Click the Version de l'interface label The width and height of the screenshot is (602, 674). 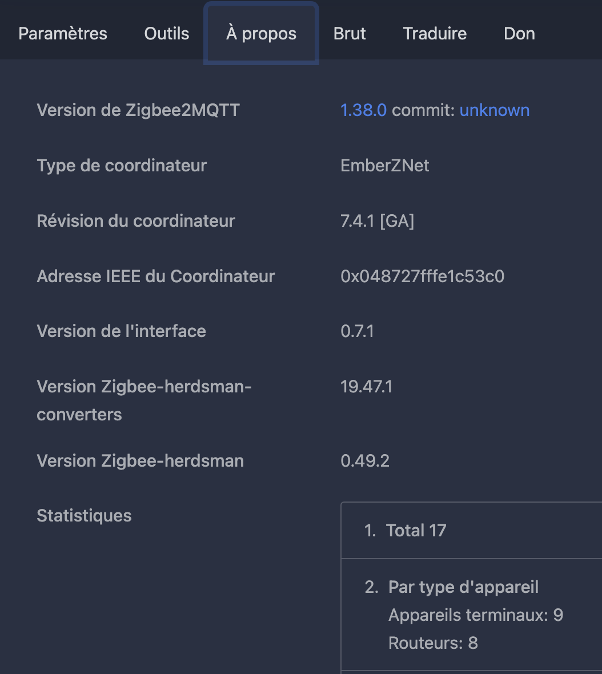click(x=122, y=331)
